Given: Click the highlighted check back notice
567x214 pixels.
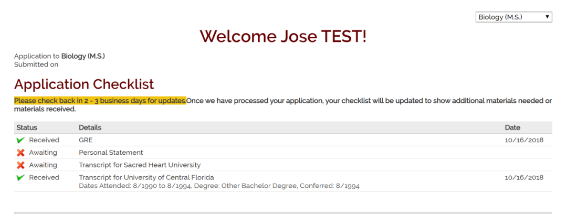Looking at the screenshot, I should tap(100, 101).
